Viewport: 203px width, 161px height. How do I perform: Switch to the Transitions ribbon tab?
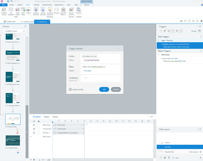coord(47,5)
